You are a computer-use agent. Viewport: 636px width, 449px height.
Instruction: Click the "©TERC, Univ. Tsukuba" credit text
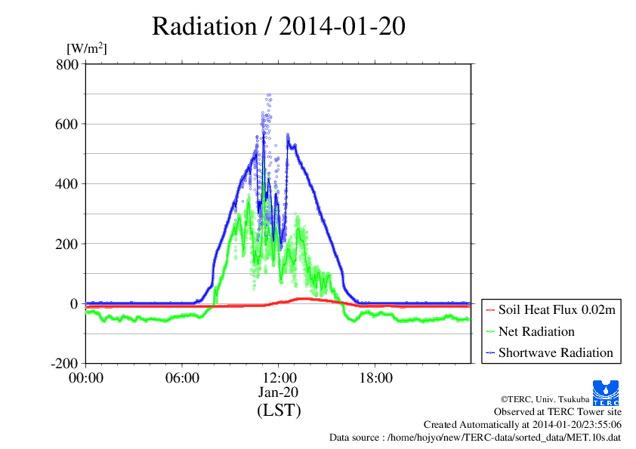pyautogui.click(x=545, y=399)
